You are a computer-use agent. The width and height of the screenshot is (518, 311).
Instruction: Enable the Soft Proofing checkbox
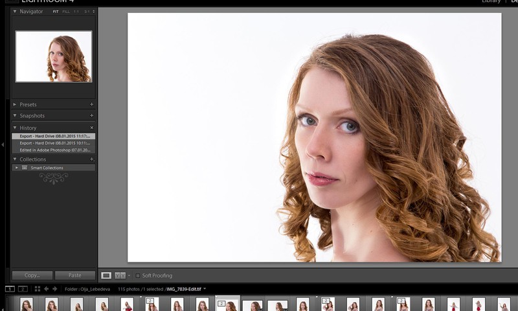138,275
